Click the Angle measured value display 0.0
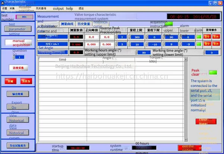 coord(76,37)
